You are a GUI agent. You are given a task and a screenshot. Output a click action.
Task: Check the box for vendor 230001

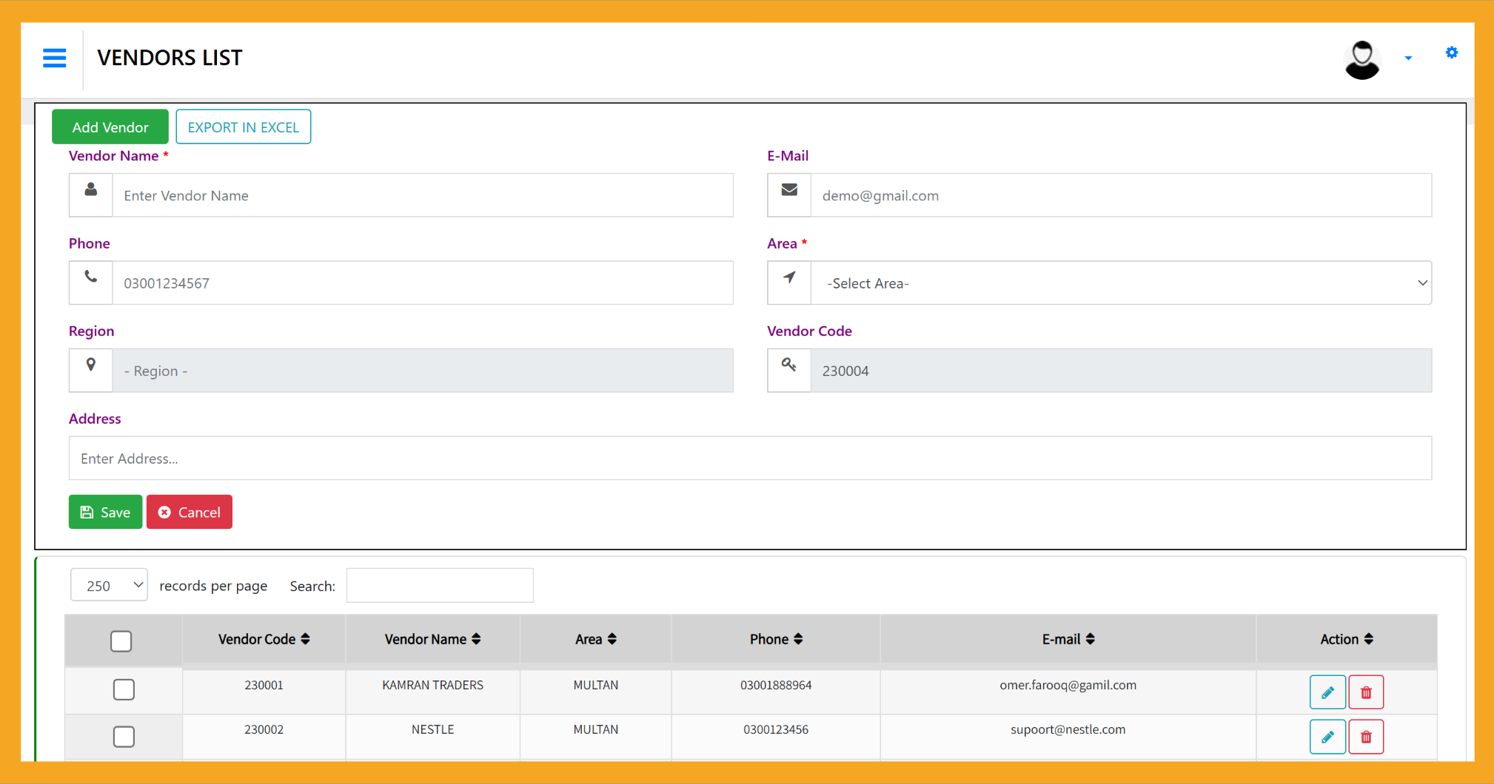124,689
